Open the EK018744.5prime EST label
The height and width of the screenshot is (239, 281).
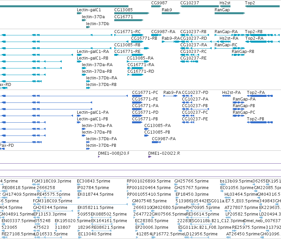(x=95, y=195)
